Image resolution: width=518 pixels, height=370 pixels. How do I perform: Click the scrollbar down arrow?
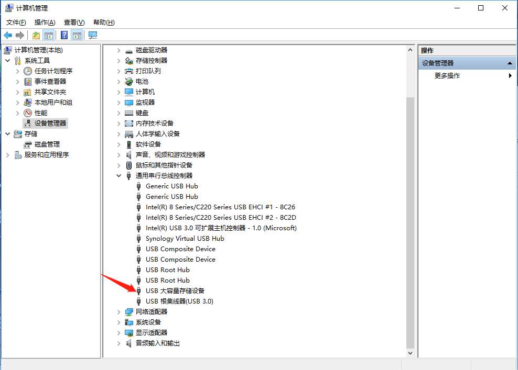(x=410, y=352)
